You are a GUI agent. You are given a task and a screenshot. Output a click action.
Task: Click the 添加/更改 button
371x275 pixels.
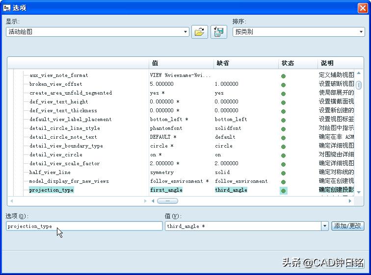(x=347, y=226)
